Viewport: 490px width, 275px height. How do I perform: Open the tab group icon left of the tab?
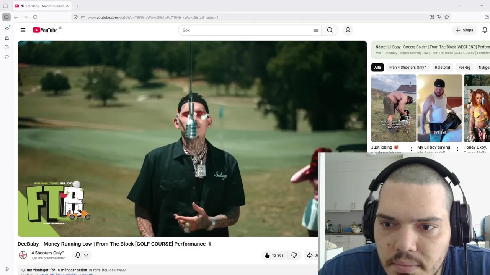pyautogui.click(x=5, y=6)
